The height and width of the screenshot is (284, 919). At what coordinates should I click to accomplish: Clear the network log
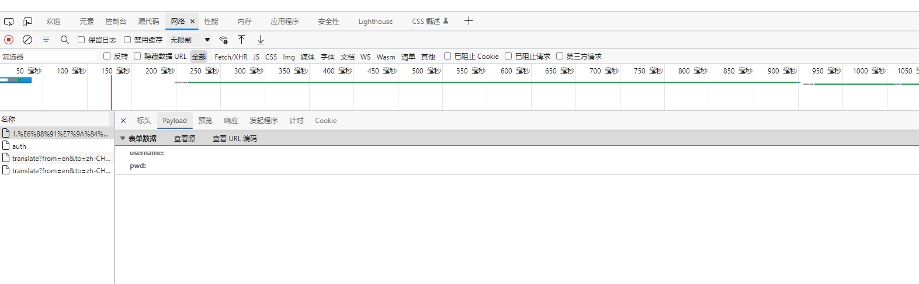27,40
